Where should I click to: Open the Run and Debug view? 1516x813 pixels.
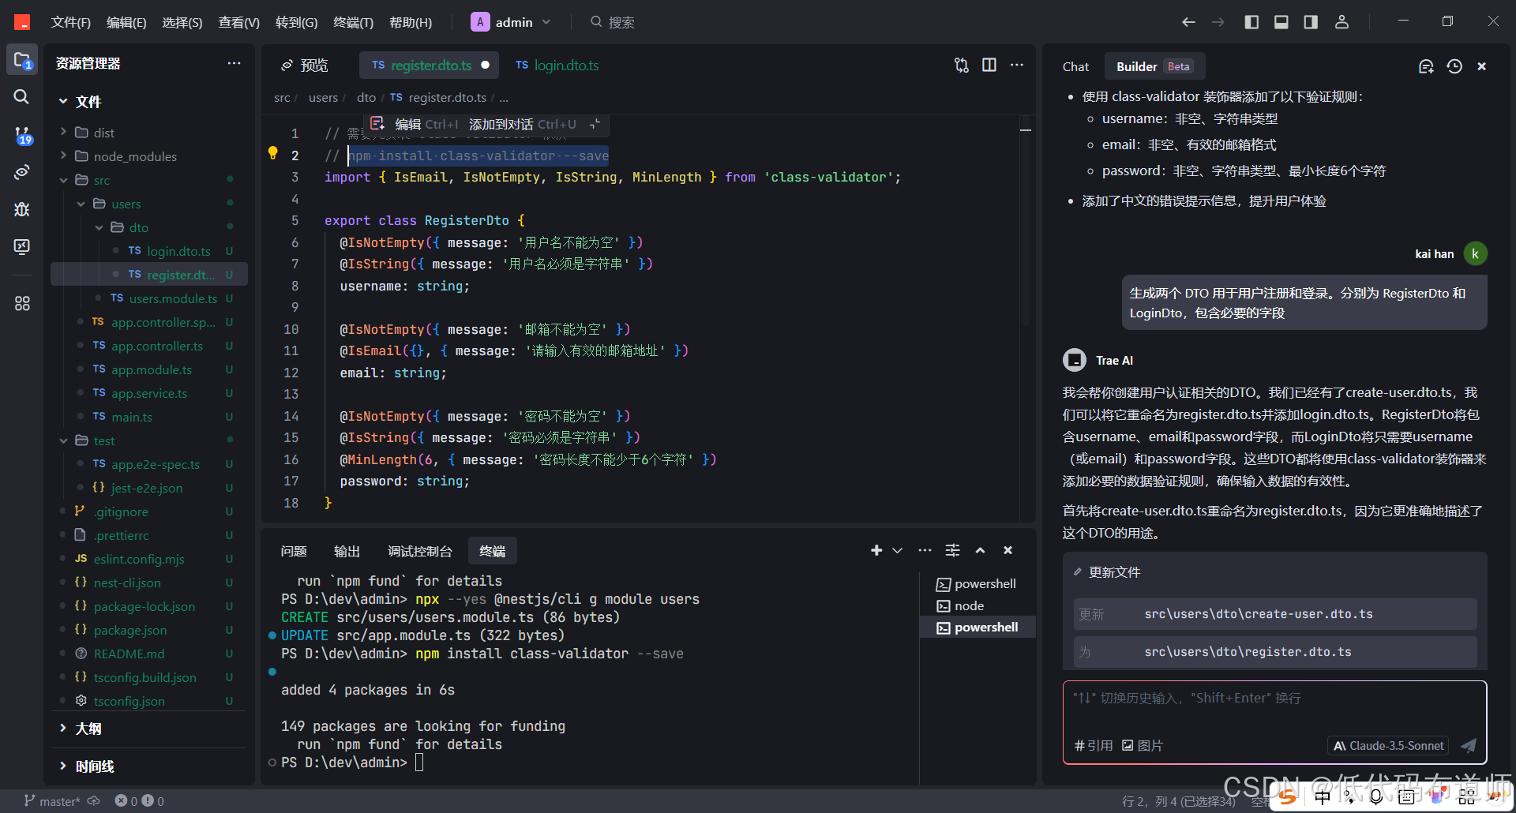pyautogui.click(x=22, y=209)
